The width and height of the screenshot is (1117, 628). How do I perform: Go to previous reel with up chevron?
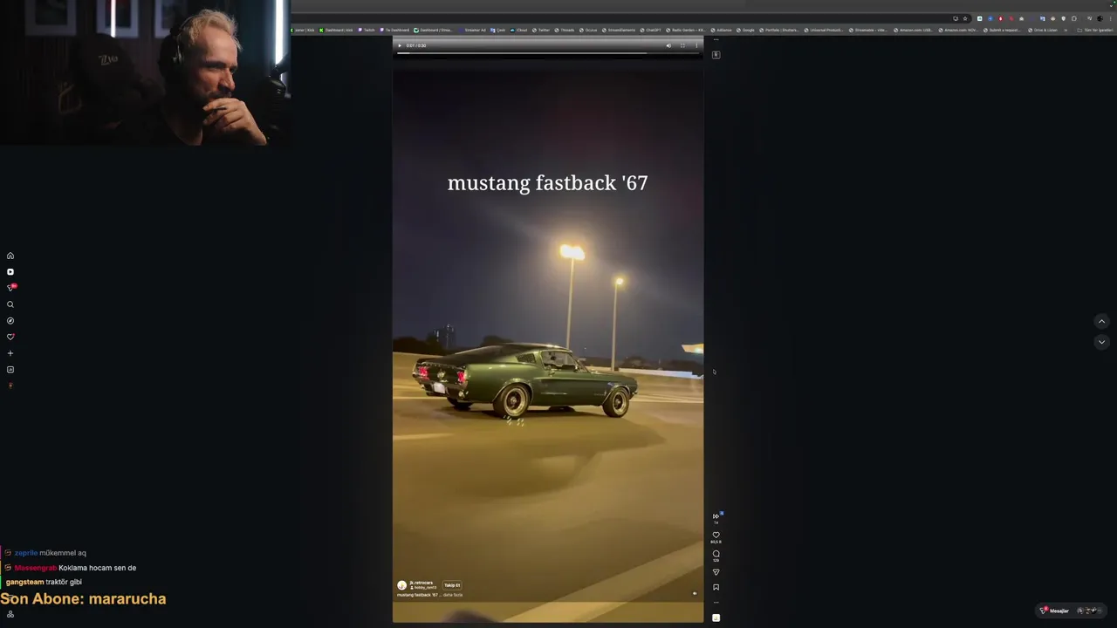pyautogui.click(x=1101, y=321)
